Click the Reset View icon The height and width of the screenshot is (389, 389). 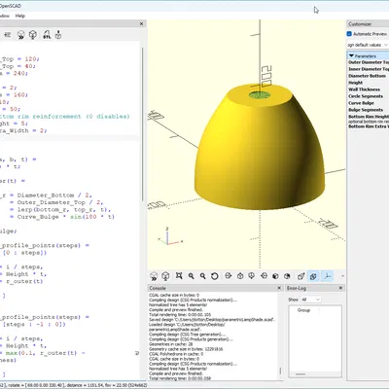(215, 276)
